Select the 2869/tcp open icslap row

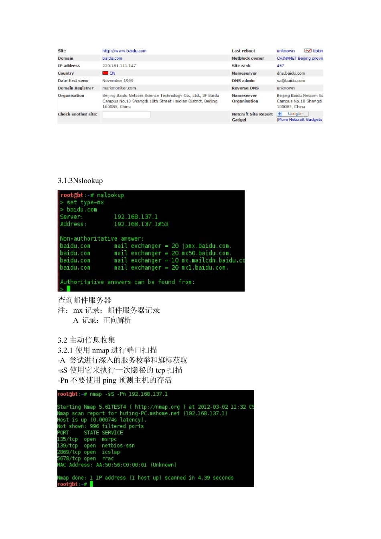click(89, 452)
